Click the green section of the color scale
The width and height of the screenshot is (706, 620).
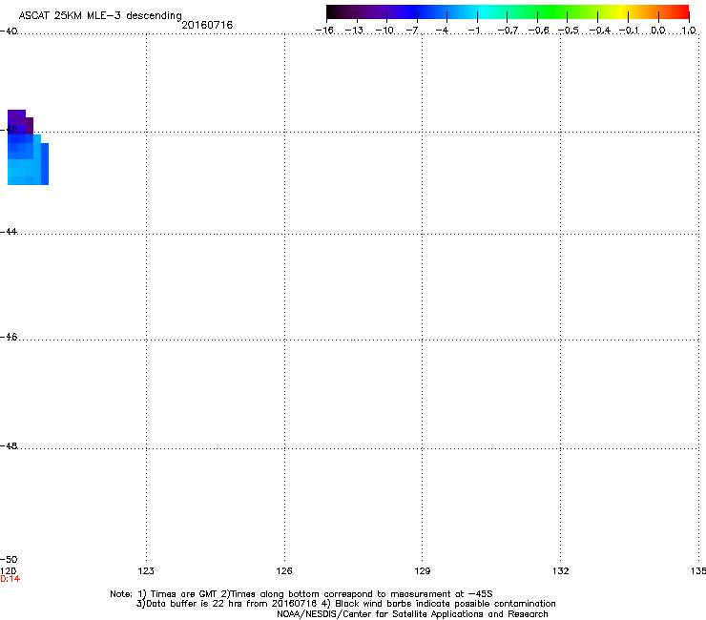pyautogui.click(x=553, y=11)
